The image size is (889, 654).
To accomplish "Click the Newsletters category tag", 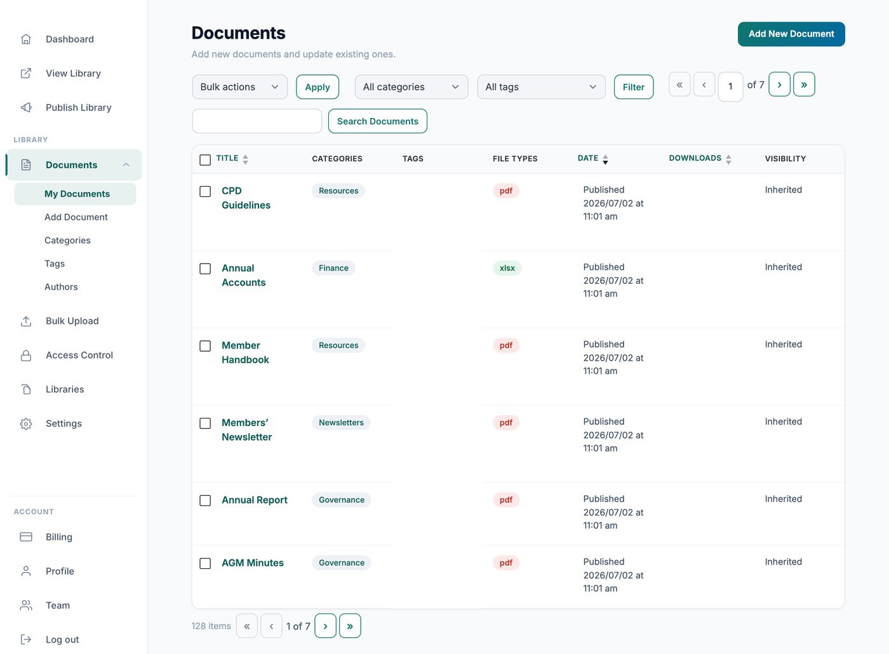I will [x=341, y=423].
